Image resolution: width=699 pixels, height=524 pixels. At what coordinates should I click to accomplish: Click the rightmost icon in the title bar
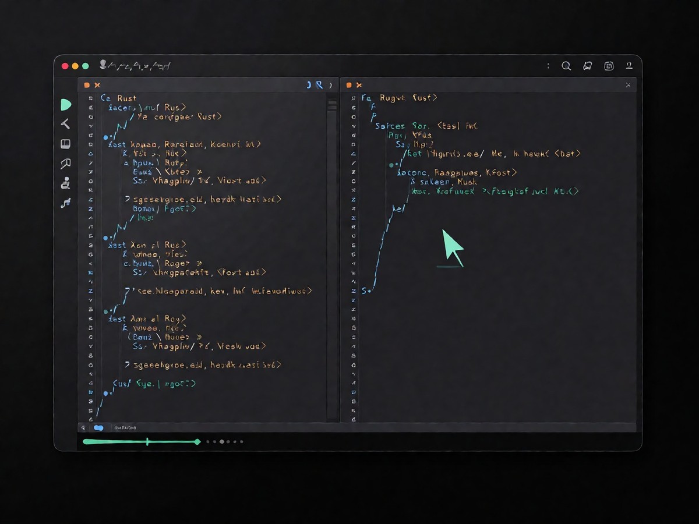pyautogui.click(x=629, y=66)
